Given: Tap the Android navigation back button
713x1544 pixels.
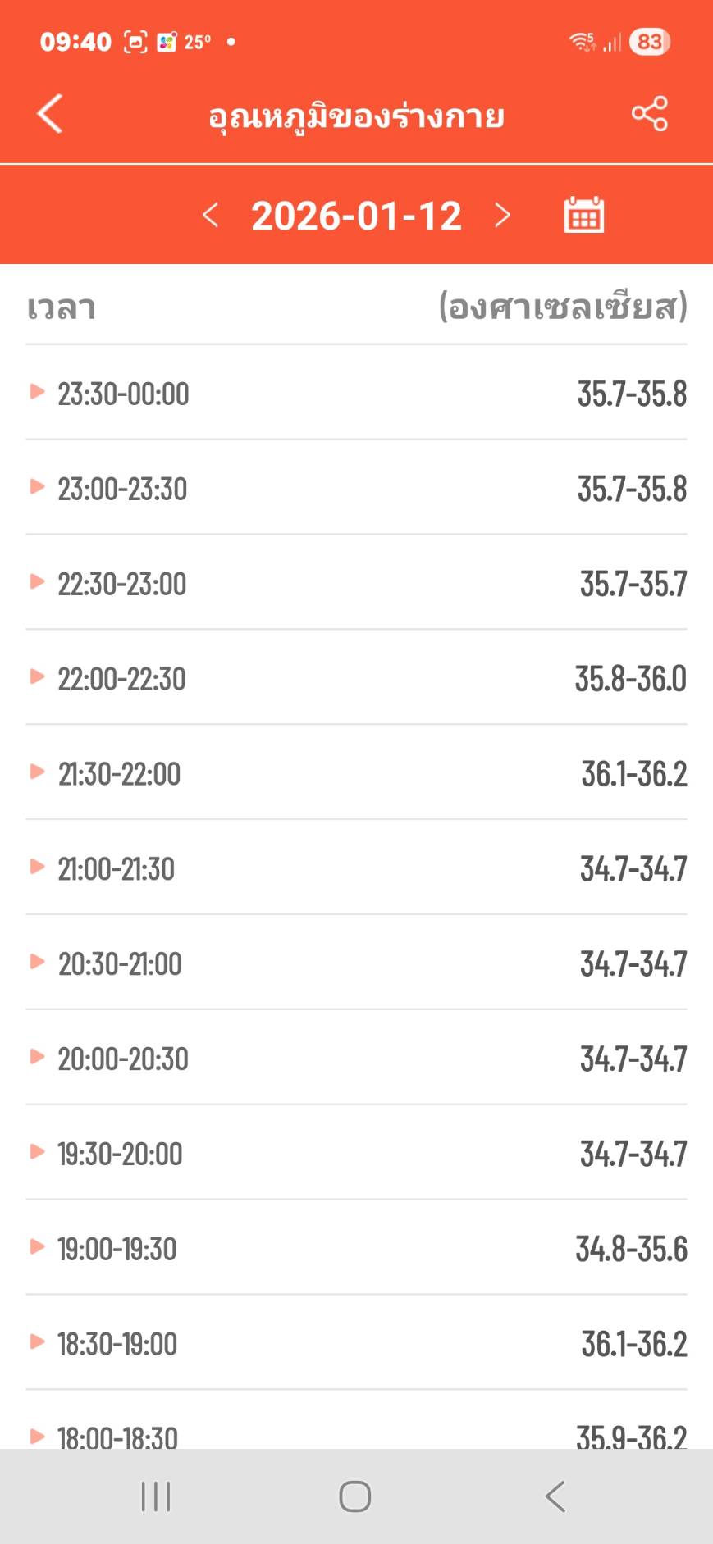Looking at the screenshot, I should 555,1496.
